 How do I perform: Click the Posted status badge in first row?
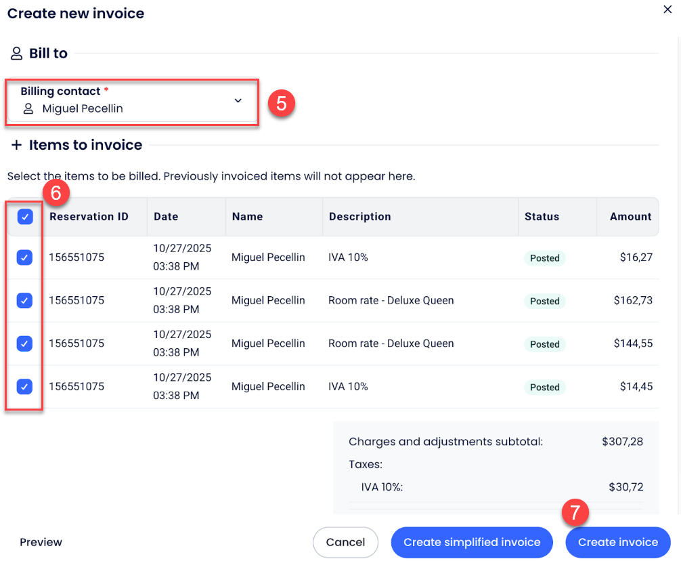point(544,258)
